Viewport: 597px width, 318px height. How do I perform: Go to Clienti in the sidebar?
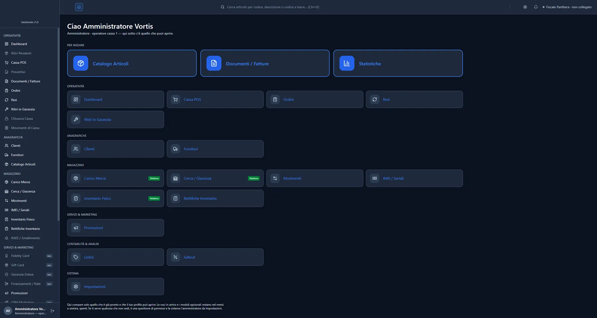(x=29, y=146)
